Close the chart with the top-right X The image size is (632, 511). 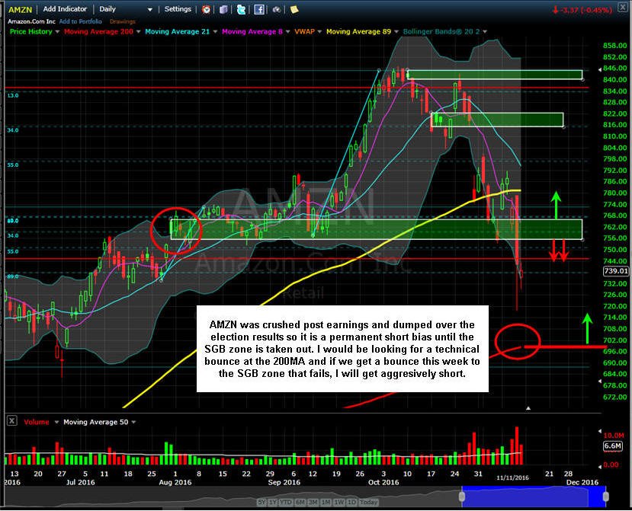(623, 8)
